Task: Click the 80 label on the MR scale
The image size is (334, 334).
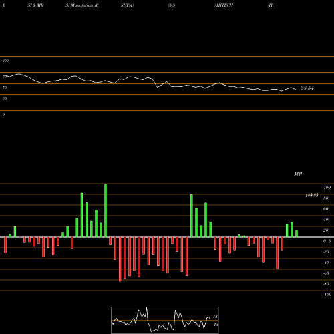Action: point(326,198)
